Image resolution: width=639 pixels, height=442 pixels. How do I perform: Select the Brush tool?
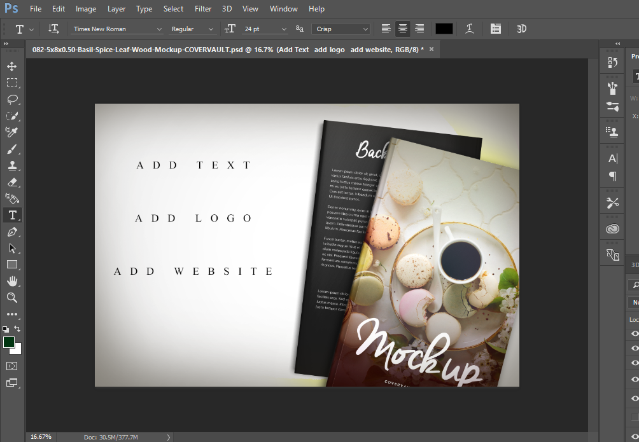click(x=12, y=149)
